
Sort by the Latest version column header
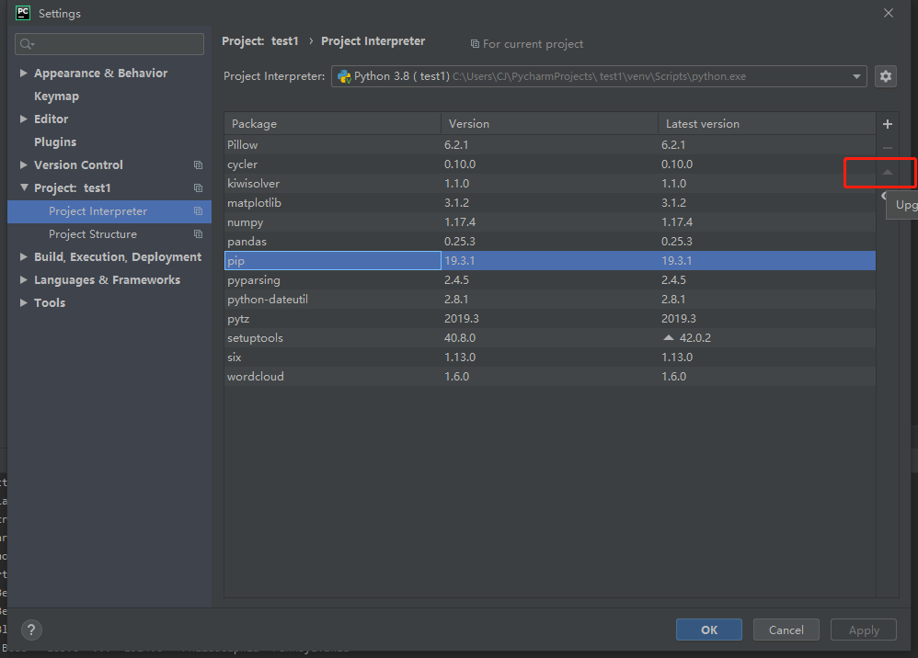[x=767, y=124]
